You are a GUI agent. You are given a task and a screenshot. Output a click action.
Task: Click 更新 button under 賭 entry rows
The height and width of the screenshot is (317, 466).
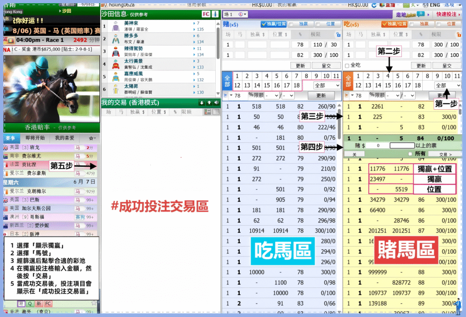point(300,65)
